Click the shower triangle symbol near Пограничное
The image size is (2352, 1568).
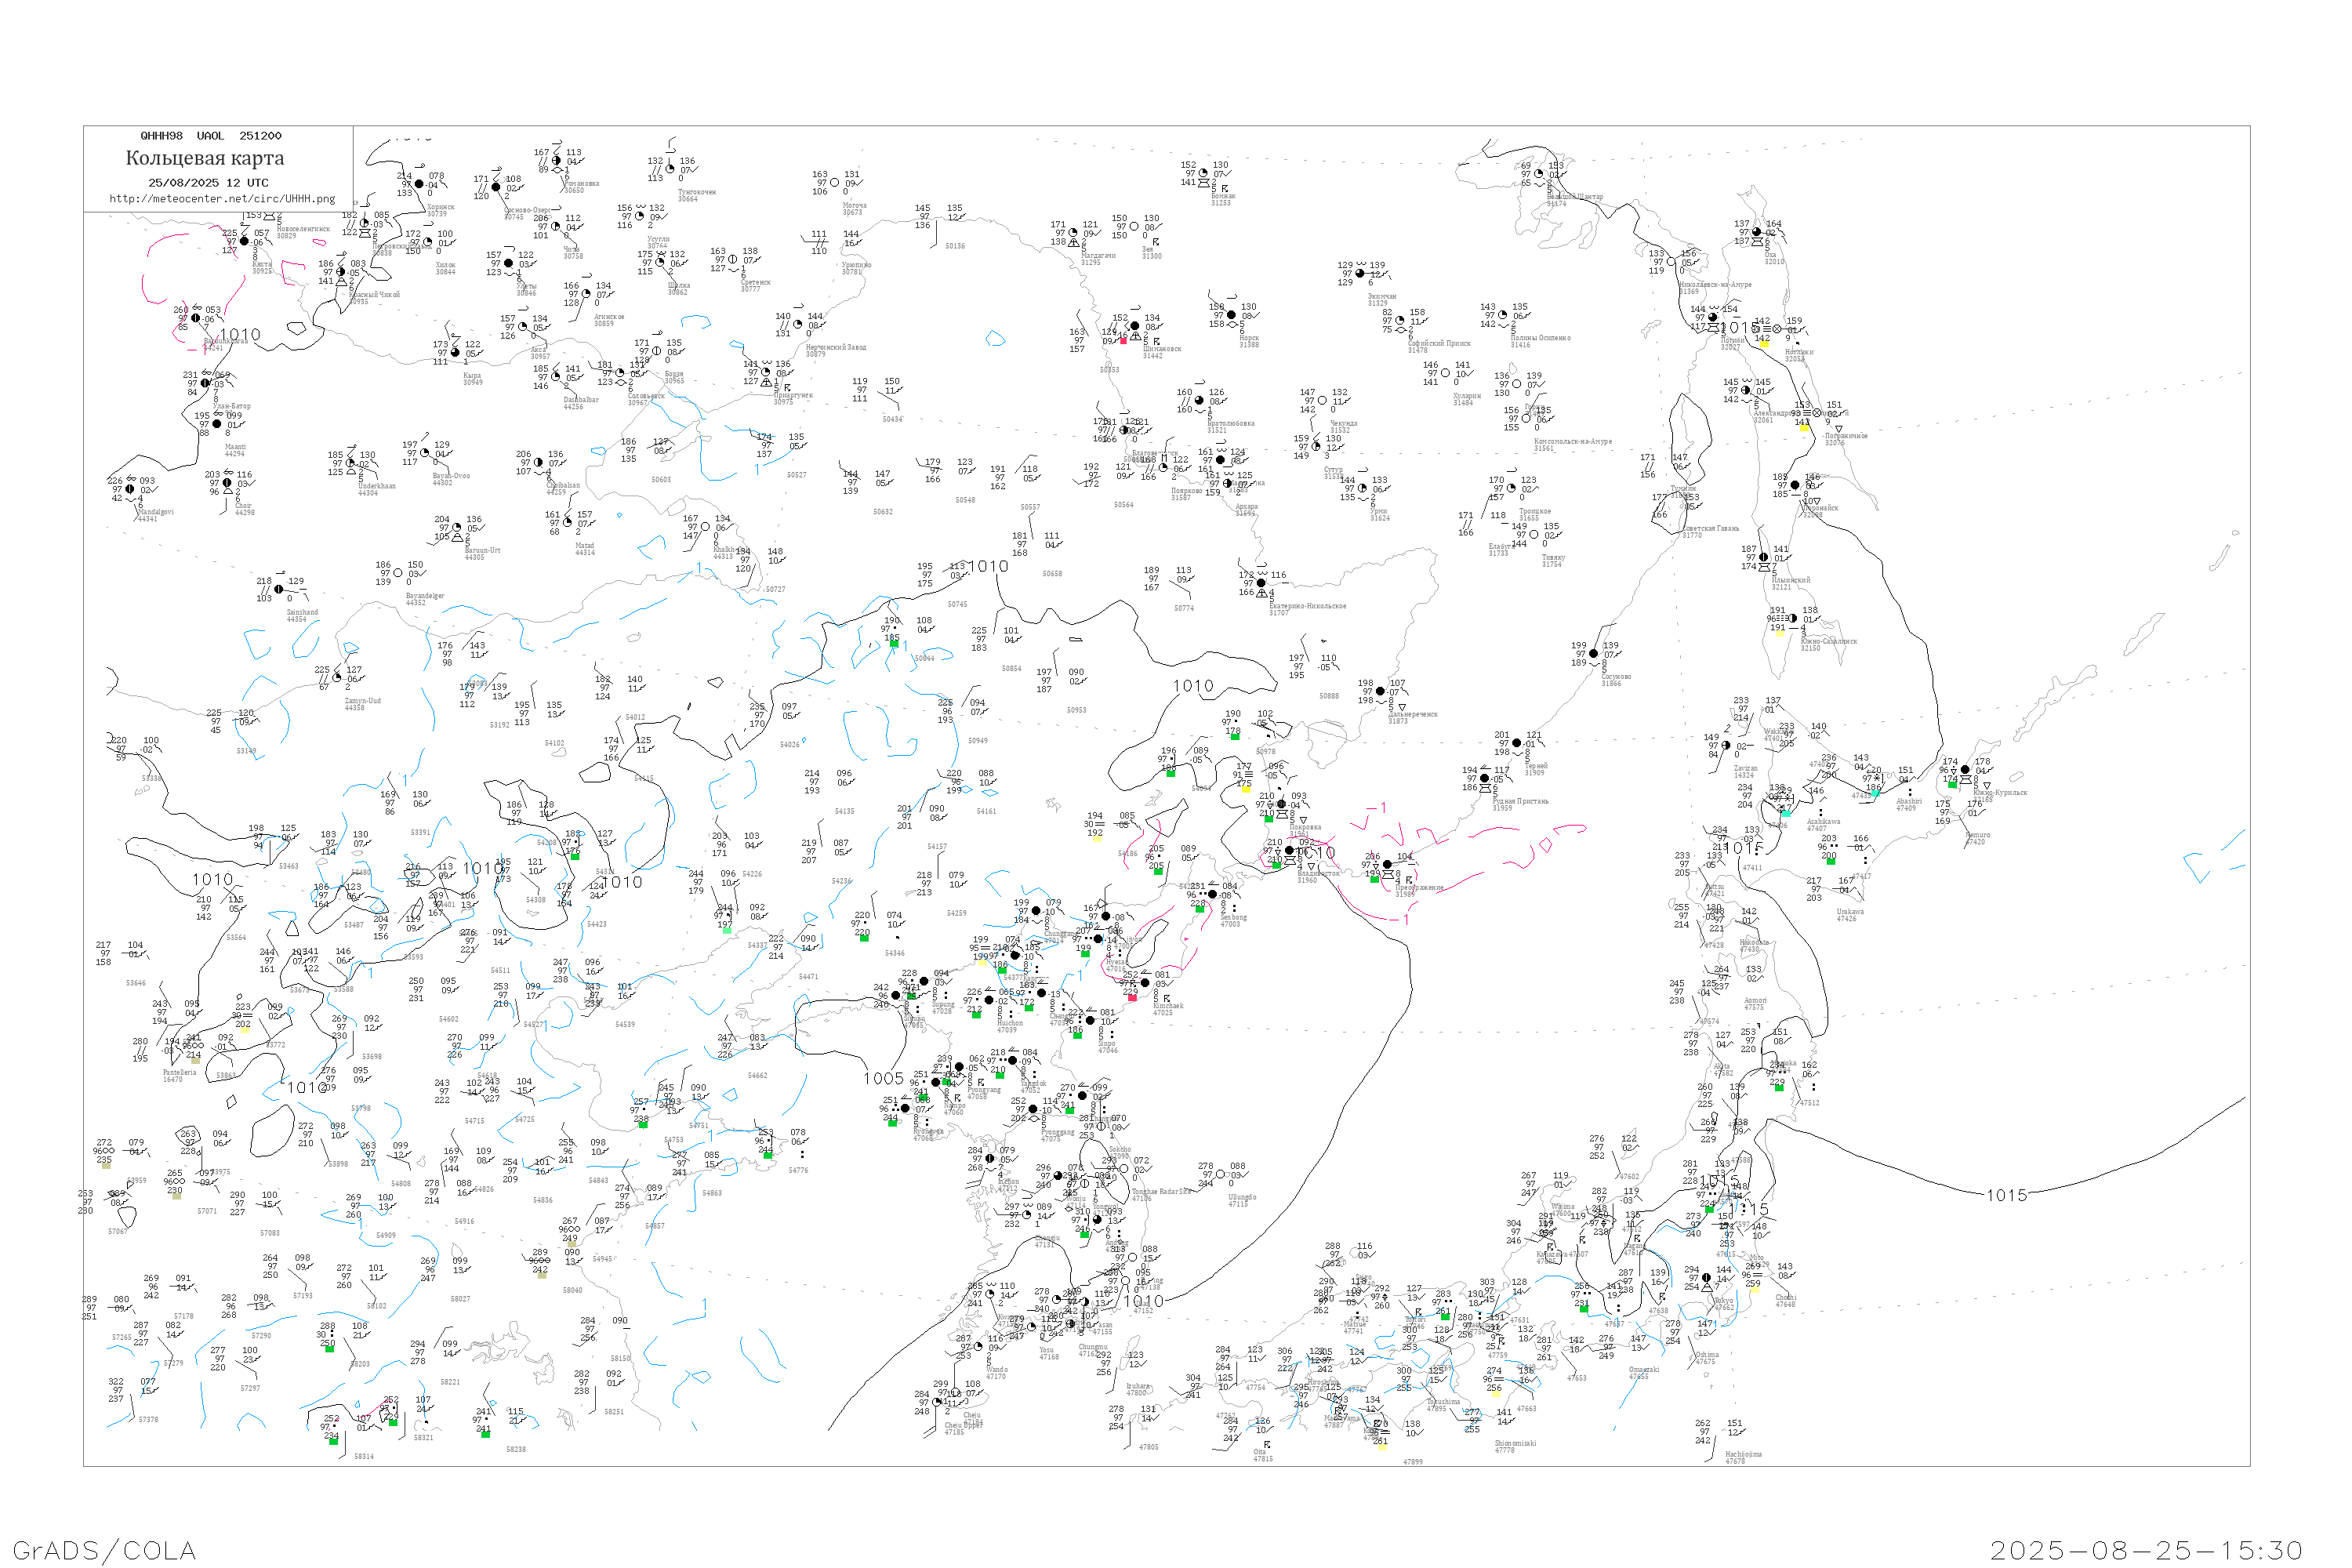1838,430
